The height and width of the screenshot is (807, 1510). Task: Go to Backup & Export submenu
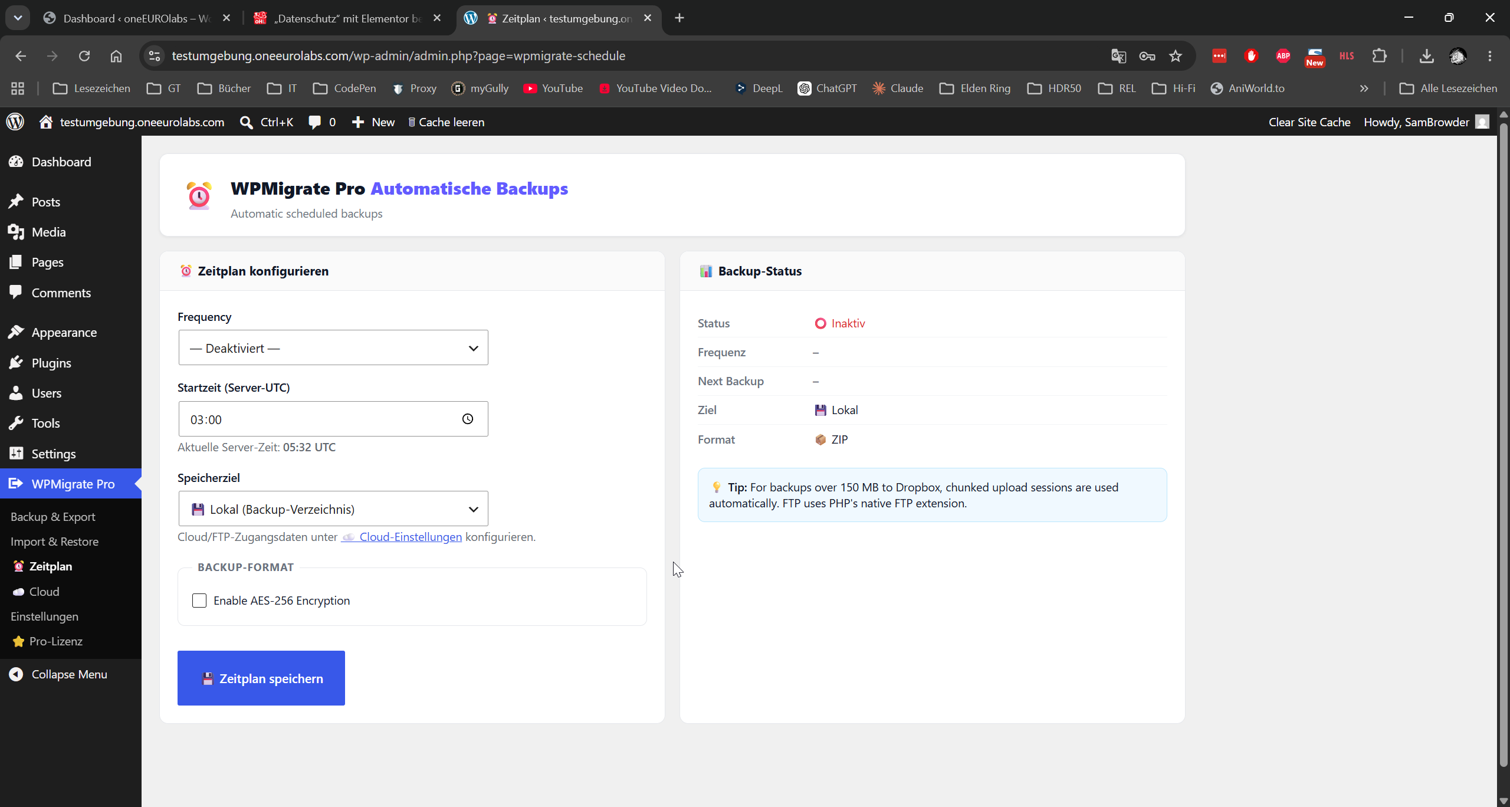coord(53,517)
